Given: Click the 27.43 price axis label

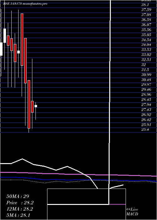Looking at the screenshot, I should point(146,110).
